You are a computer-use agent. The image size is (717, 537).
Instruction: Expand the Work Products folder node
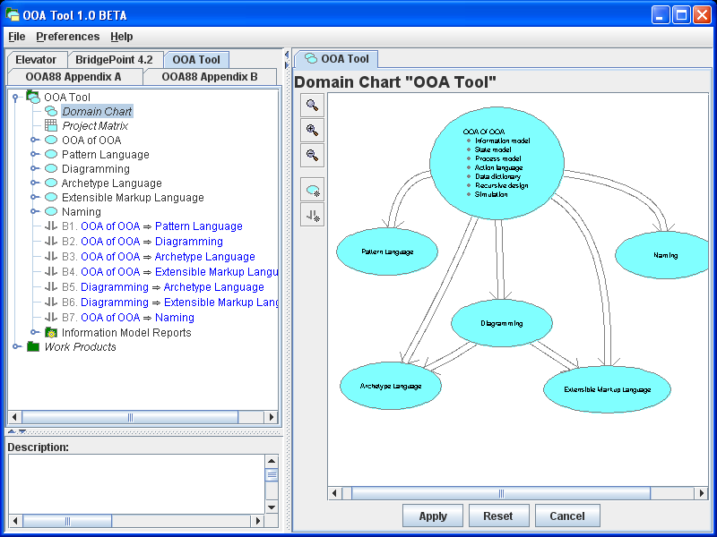pyautogui.click(x=16, y=347)
